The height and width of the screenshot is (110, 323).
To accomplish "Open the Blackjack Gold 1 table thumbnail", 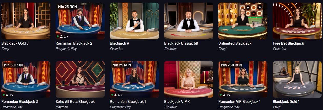I will pos(297,79).
